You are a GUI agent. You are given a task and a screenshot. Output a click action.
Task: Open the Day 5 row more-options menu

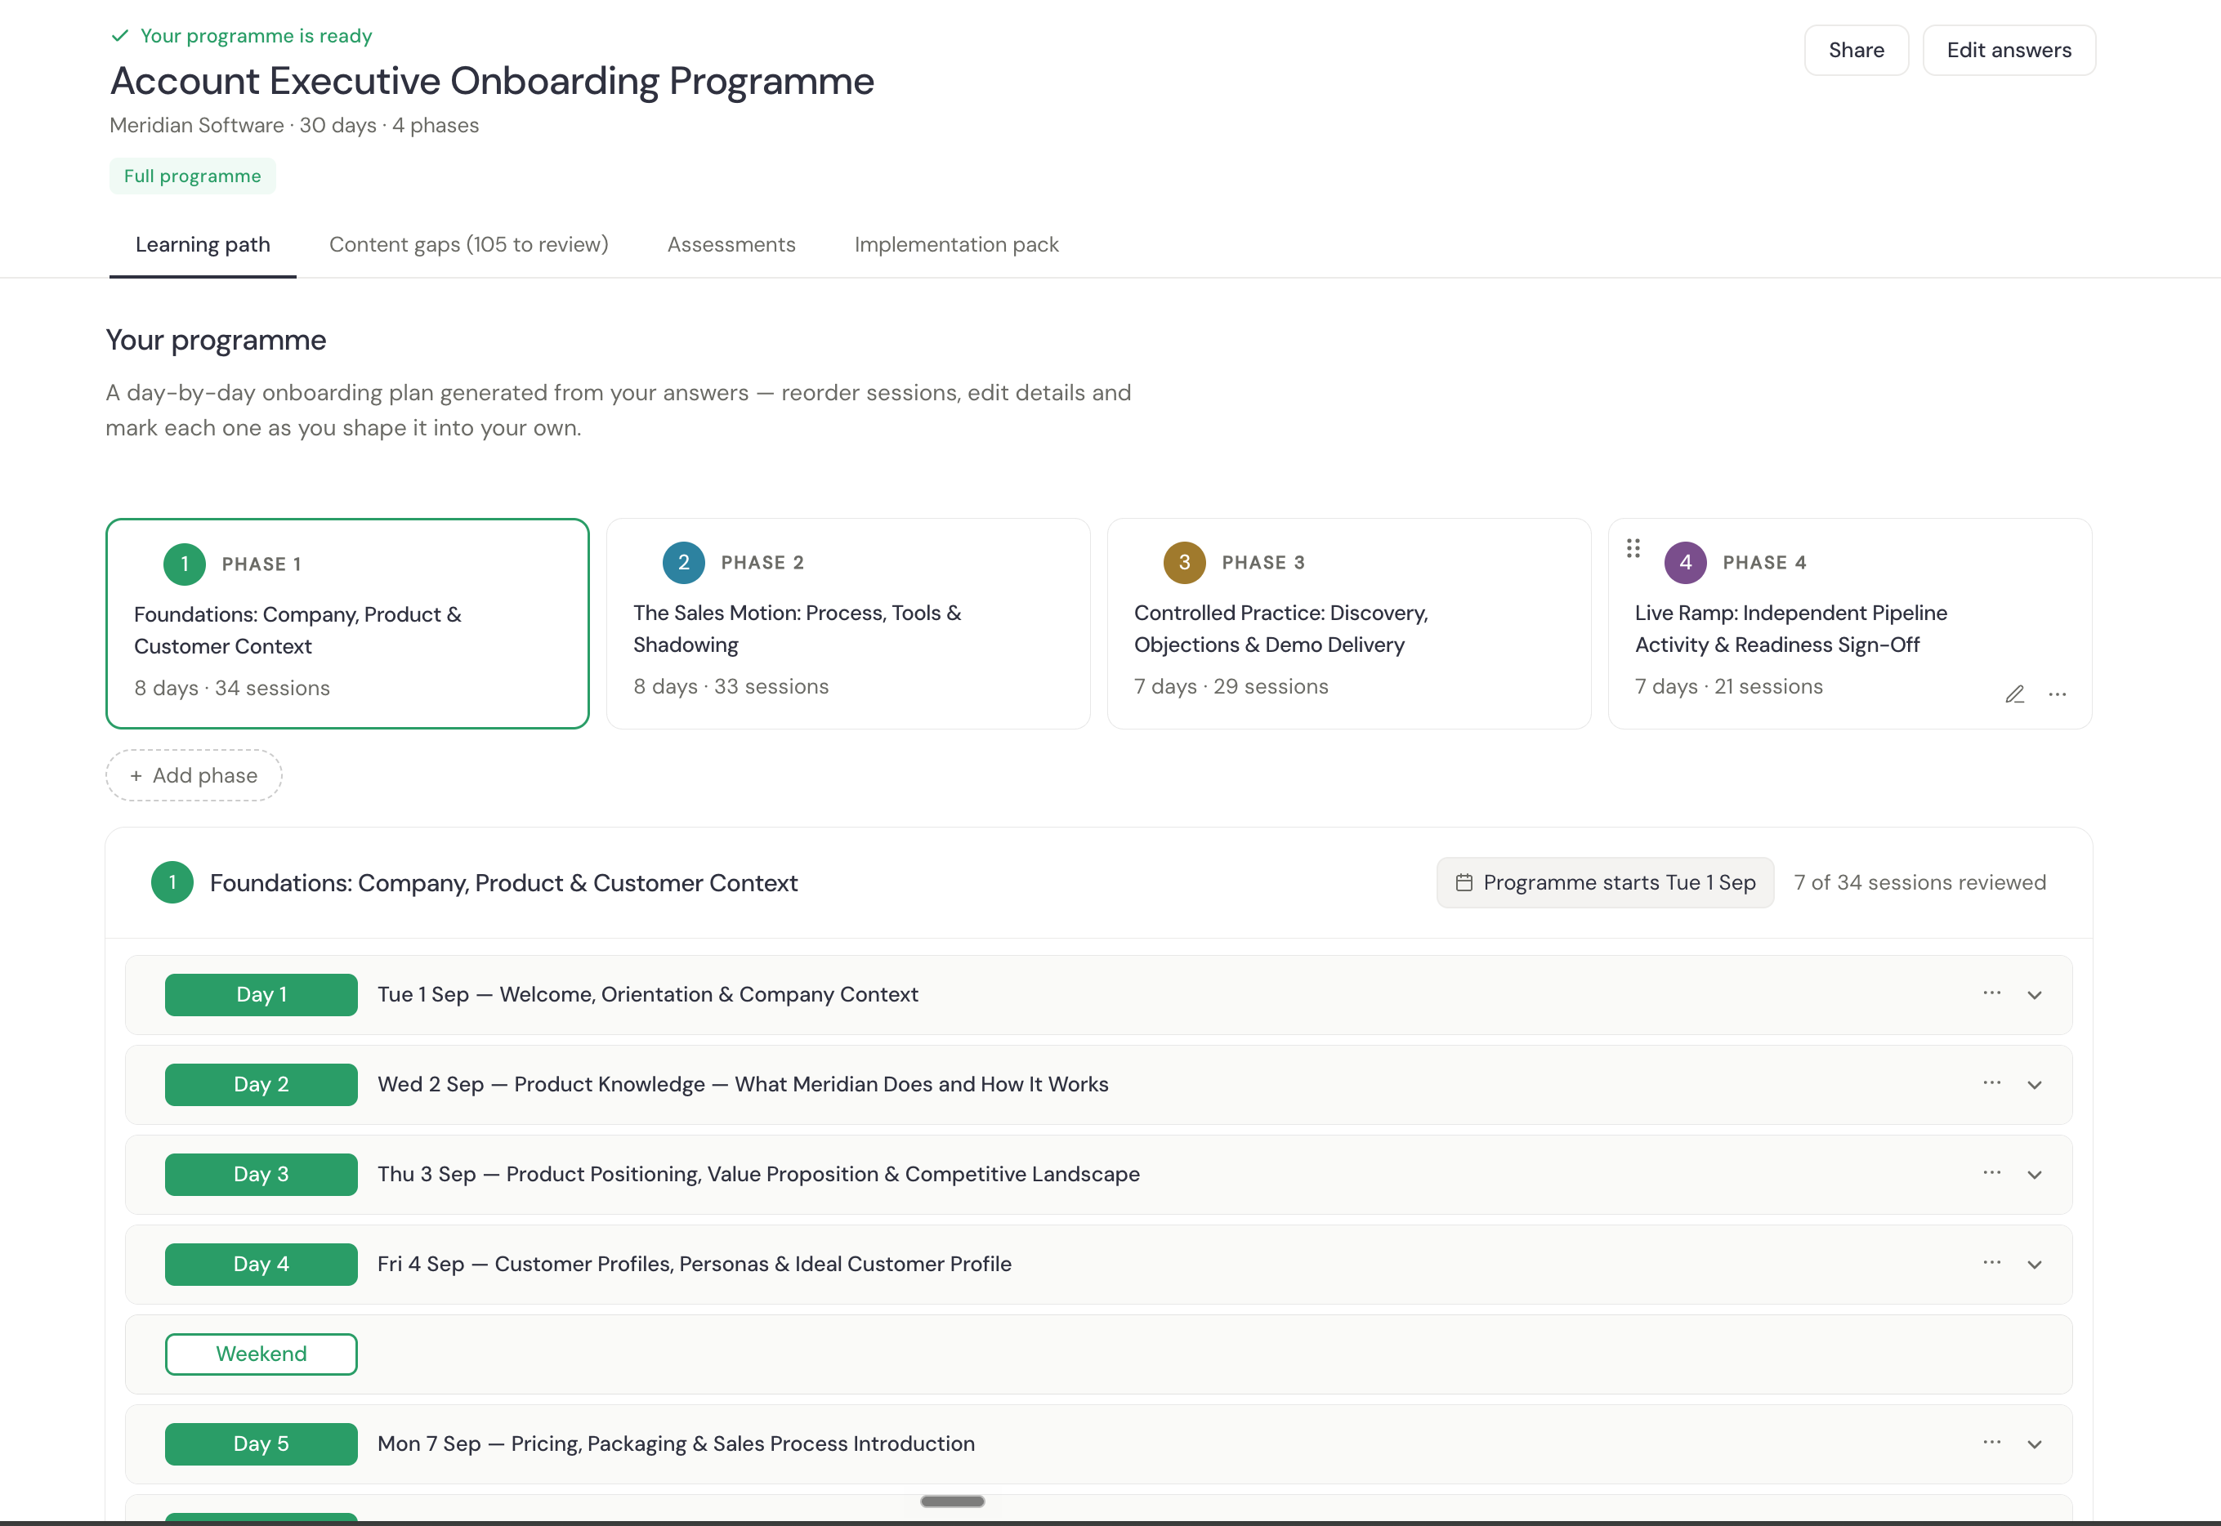tap(1992, 1443)
